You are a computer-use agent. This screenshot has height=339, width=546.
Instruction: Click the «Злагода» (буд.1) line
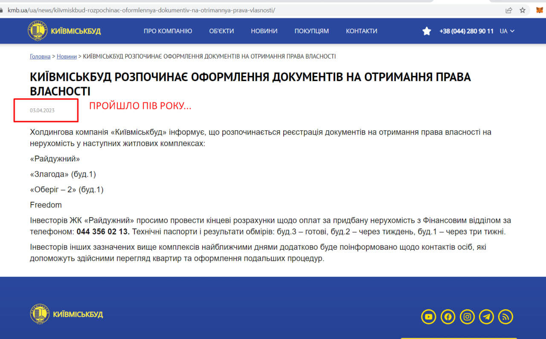[x=63, y=174]
